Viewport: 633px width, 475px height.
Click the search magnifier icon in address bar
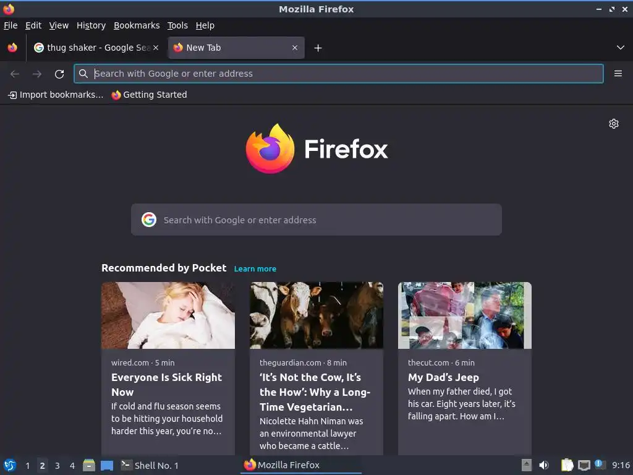[83, 74]
